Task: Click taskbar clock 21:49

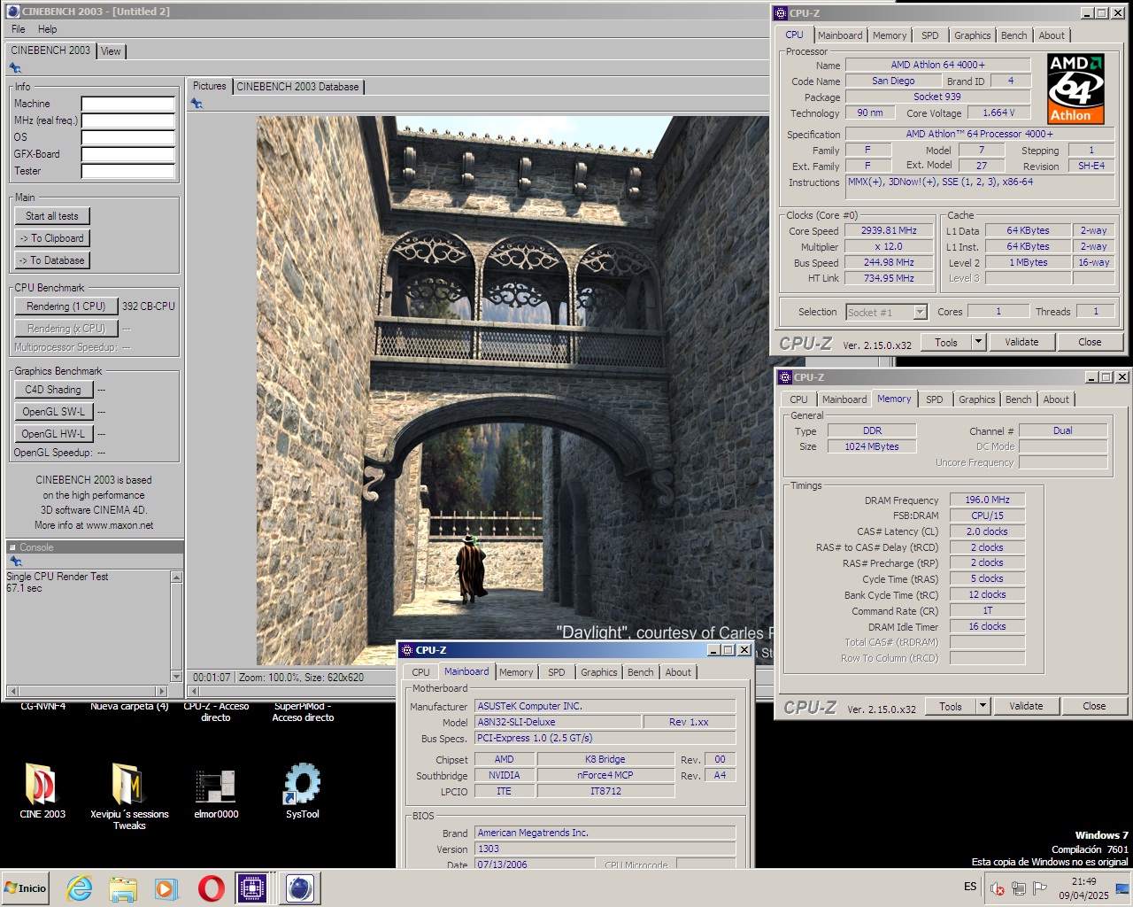Action: tap(1083, 881)
